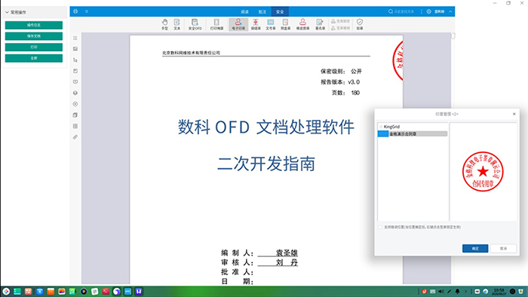Open the document structure tree sidebar icon
This screenshot has height=297, width=528.
tap(75, 60)
